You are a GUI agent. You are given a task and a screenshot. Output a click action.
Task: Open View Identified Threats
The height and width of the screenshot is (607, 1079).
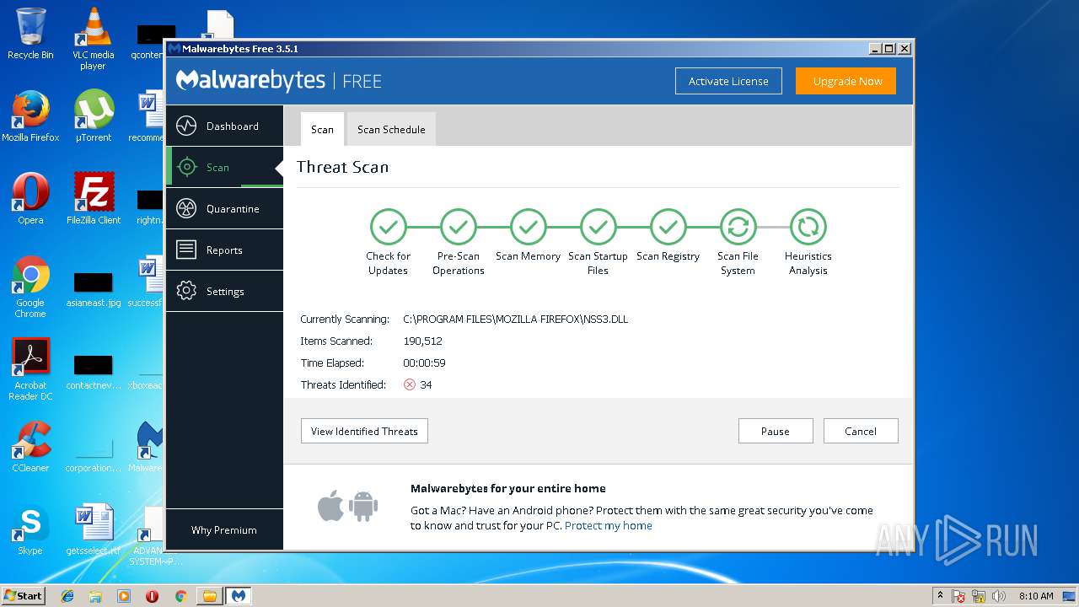point(364,431)
